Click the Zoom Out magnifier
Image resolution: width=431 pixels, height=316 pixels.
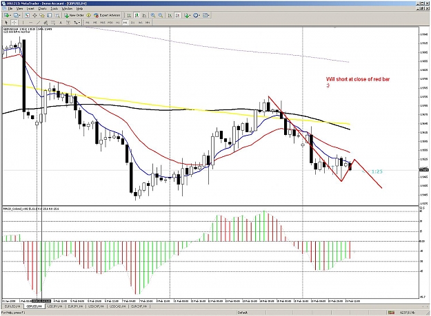click(x=161, y=15)
